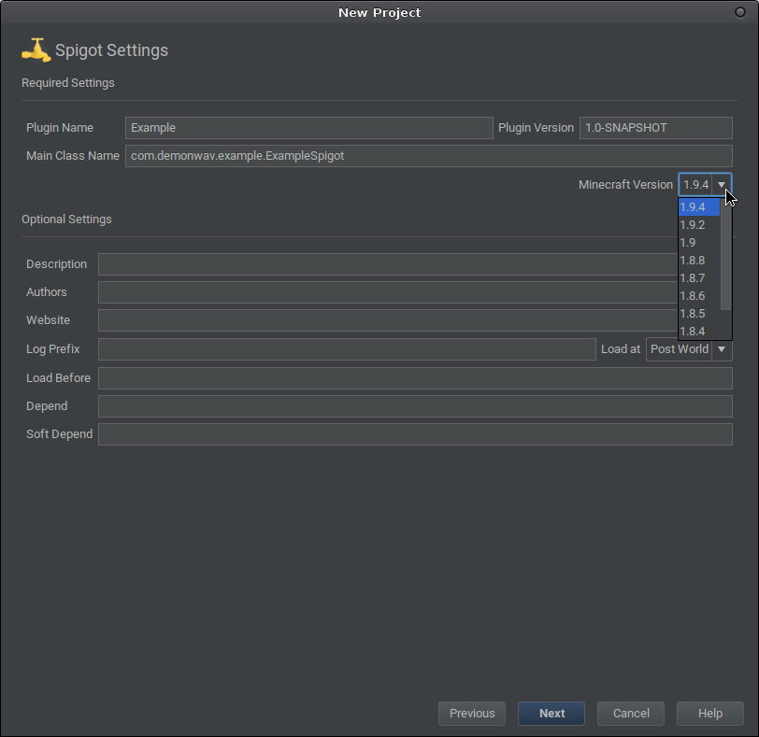759x737 pixels.
Task: Click the Main Class Name field
Action: click(x=428, y=156)
